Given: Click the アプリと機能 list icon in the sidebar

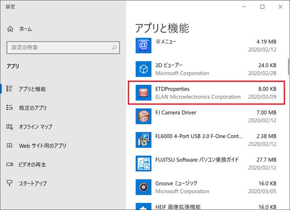Looking at the screenshot, I should (x=9, y=89).
